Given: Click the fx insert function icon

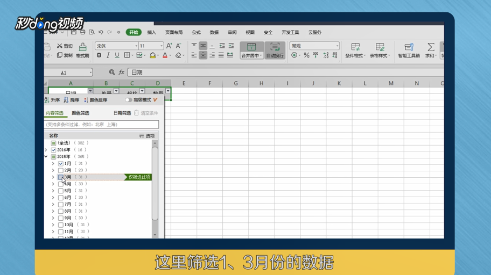Looking at the screenshot, I should point(122,72).
